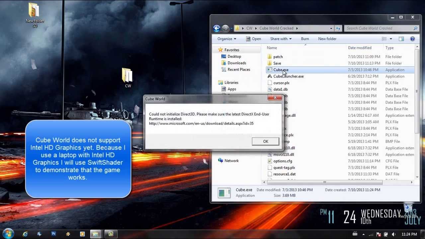This screenshot has width=425, height=239.
Task: Click the vertical scrollbar of file list
Action: click(417, 92)
